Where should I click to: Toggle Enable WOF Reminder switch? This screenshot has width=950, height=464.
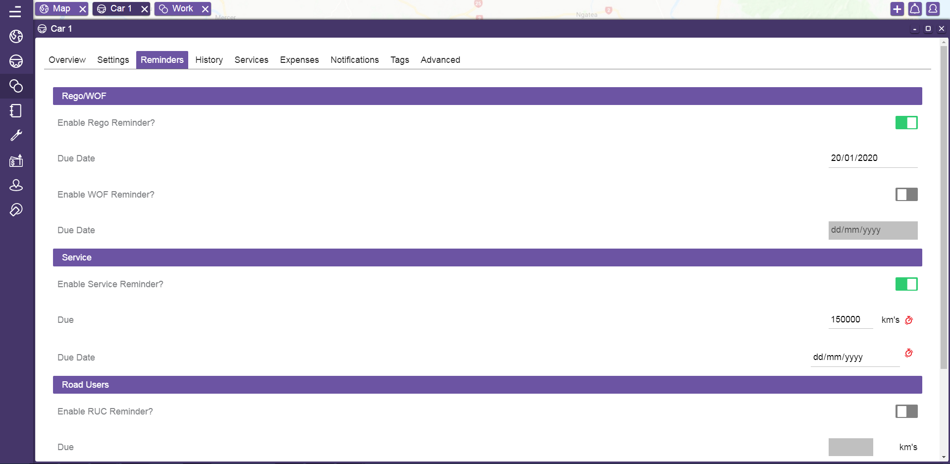coord(906,195)
